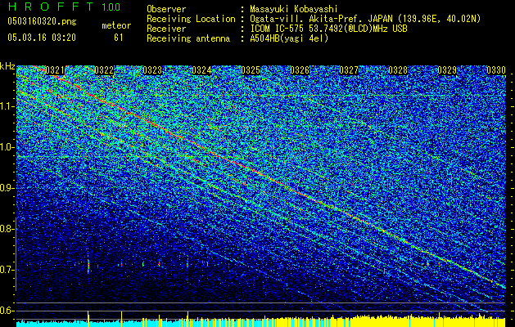The height and width of the screenshot is (327, 515).
Task: Click the Receiver label
Action: tap(166, 29)
